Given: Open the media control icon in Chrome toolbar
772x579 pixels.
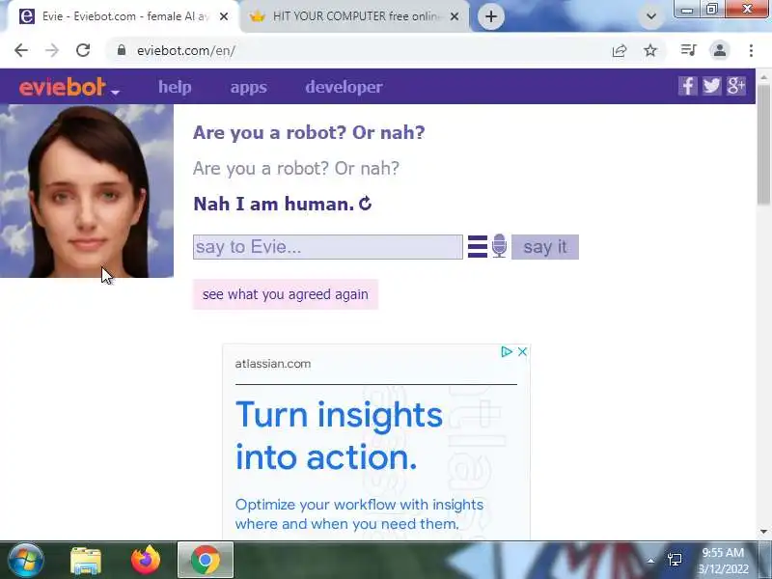Looking at the screenshot, I should (x=688, y=50).
